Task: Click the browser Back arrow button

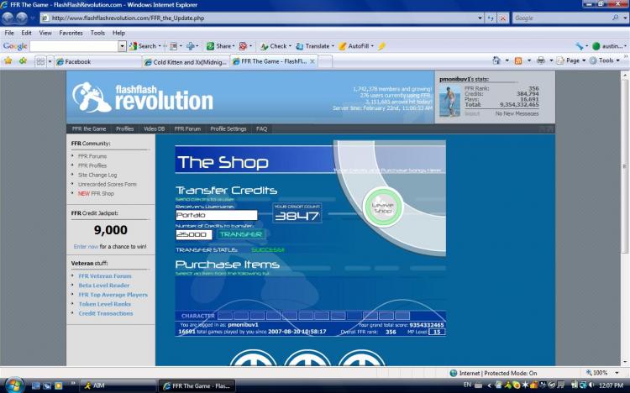Action: click(x=8, y=18)
